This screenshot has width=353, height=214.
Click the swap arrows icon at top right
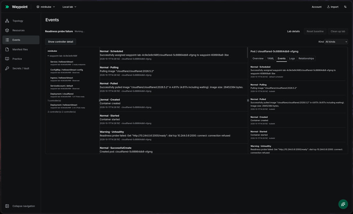click(x=345, y=7)
